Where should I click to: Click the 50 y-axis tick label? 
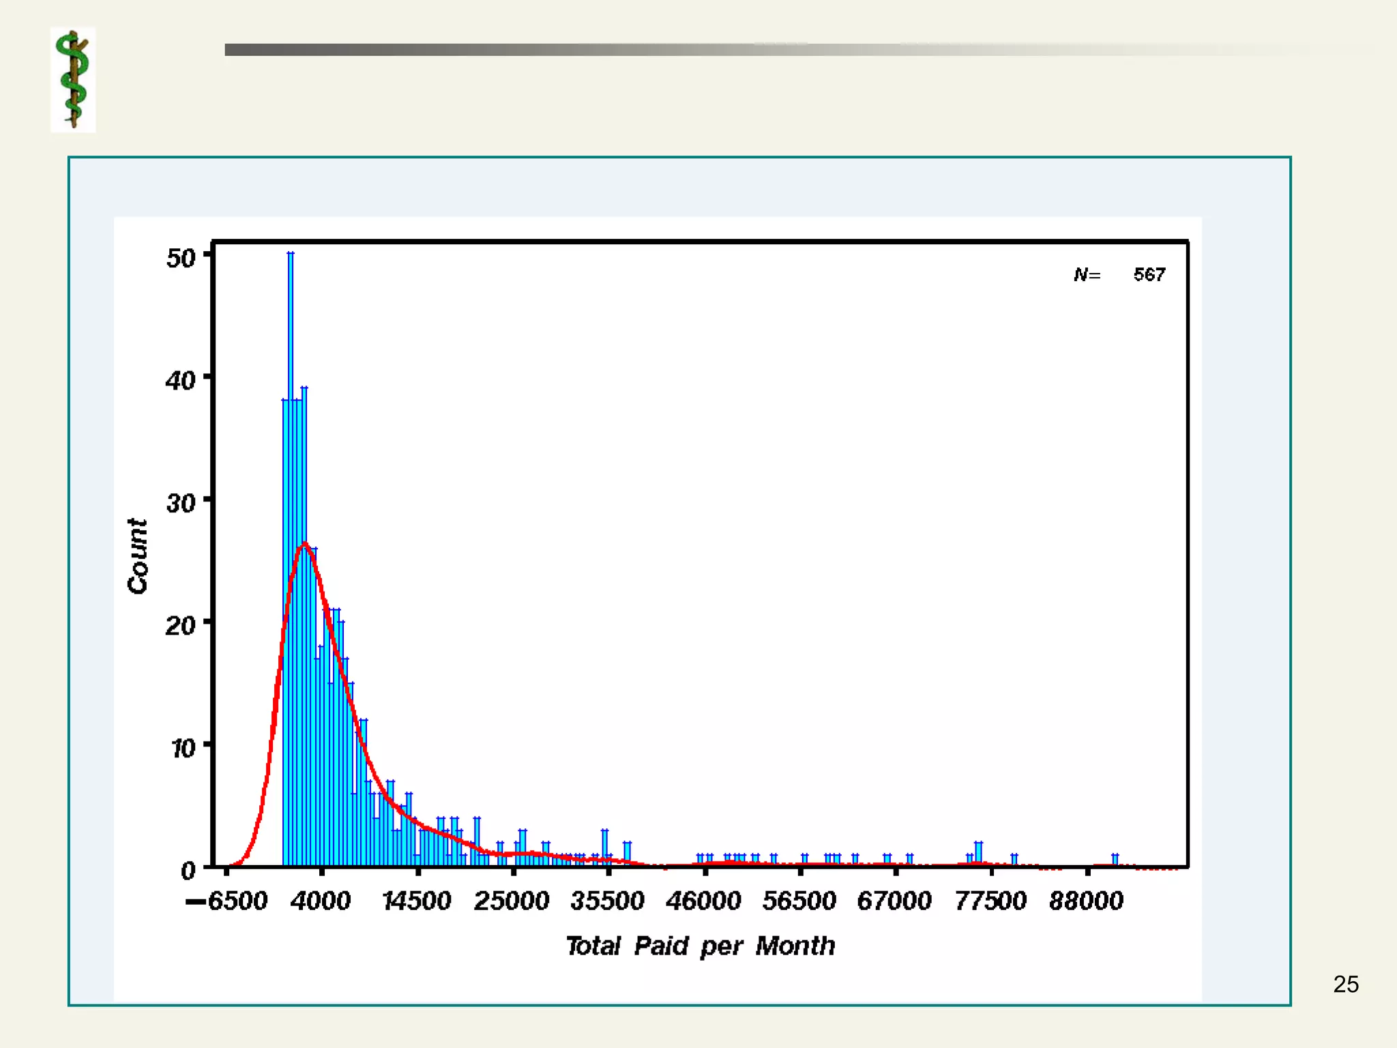tap(181, 259)
